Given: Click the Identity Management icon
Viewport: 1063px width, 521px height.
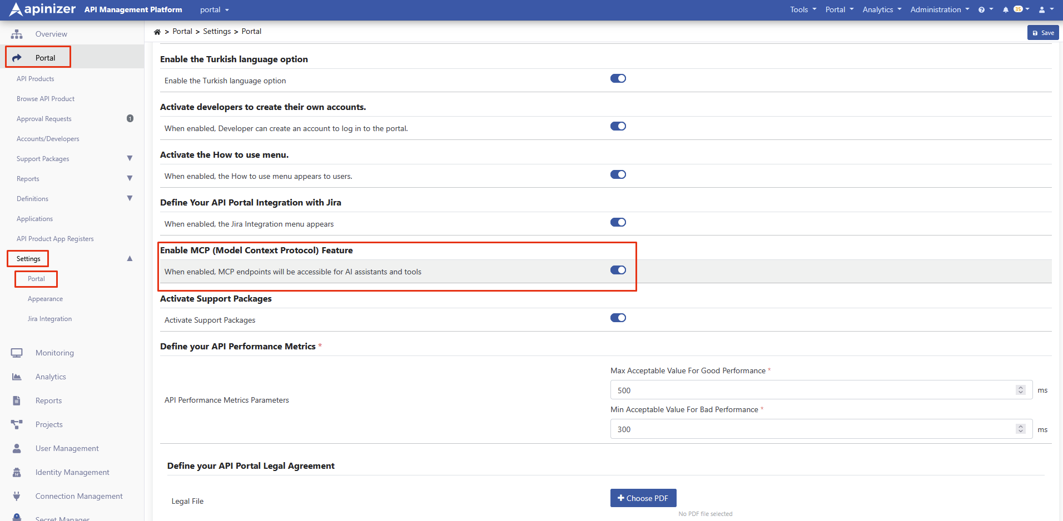Looking at the screenshot, I should (x=17, y=473).
